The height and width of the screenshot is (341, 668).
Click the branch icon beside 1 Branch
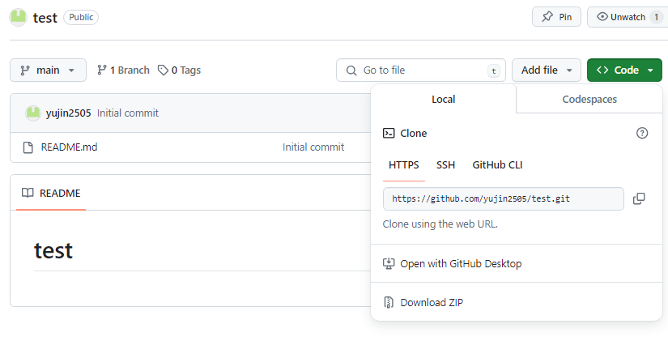101,70
